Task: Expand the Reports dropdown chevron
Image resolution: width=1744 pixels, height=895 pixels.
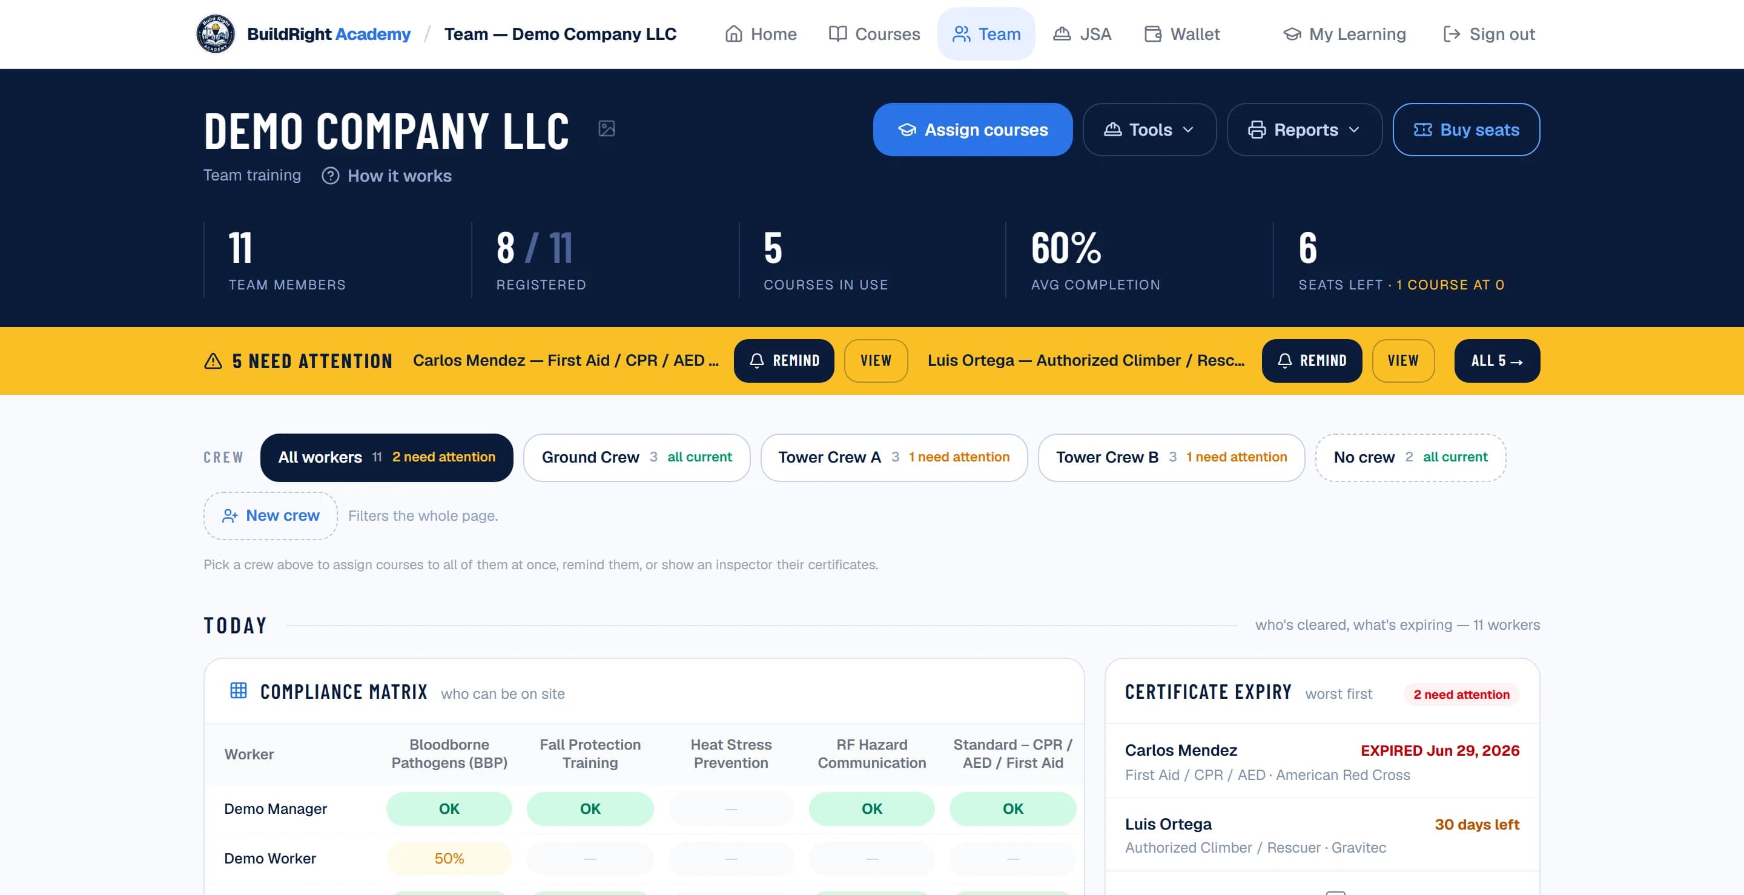Action: click(x=1354, y=130)
